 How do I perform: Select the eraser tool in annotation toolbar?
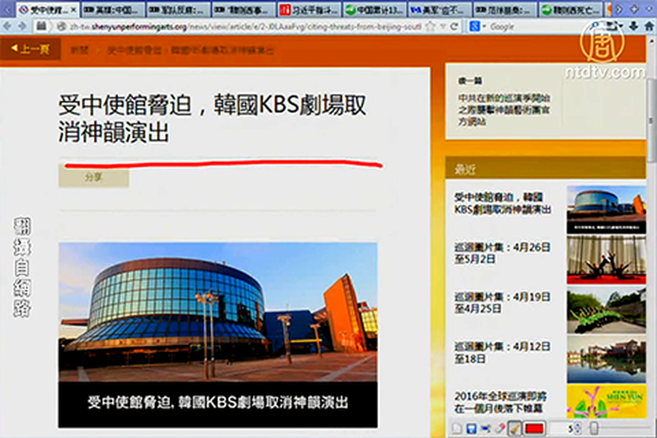[499, 429]
